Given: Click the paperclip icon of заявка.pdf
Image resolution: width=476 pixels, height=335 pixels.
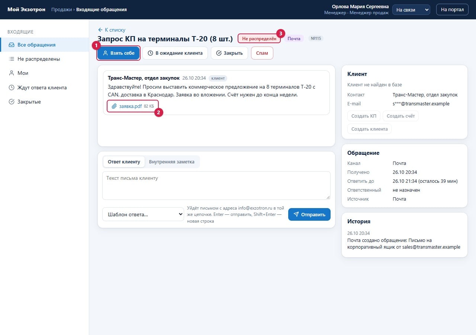Looking at the screenshot, I should (115, 106).
